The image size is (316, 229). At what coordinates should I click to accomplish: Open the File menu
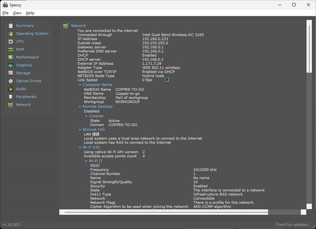tap(5, 13)
